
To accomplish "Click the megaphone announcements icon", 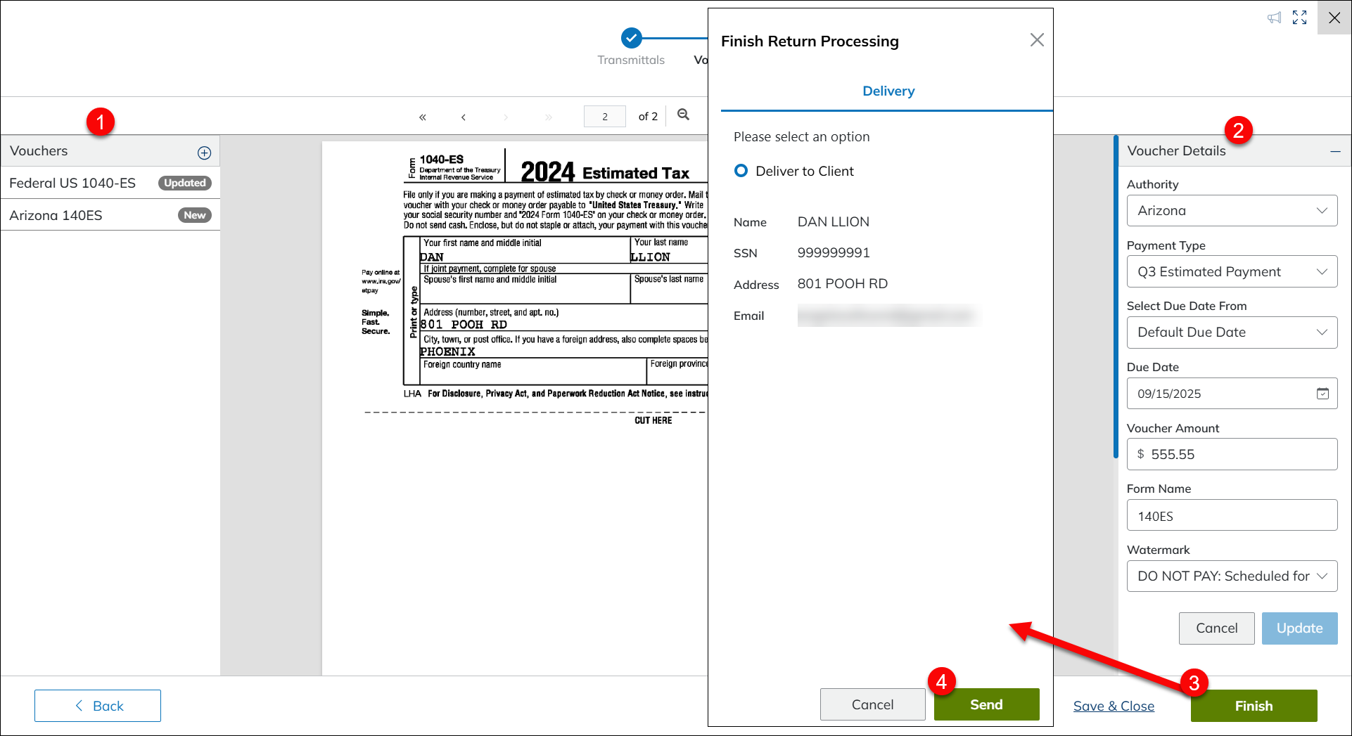I will tap(1274, 18).
